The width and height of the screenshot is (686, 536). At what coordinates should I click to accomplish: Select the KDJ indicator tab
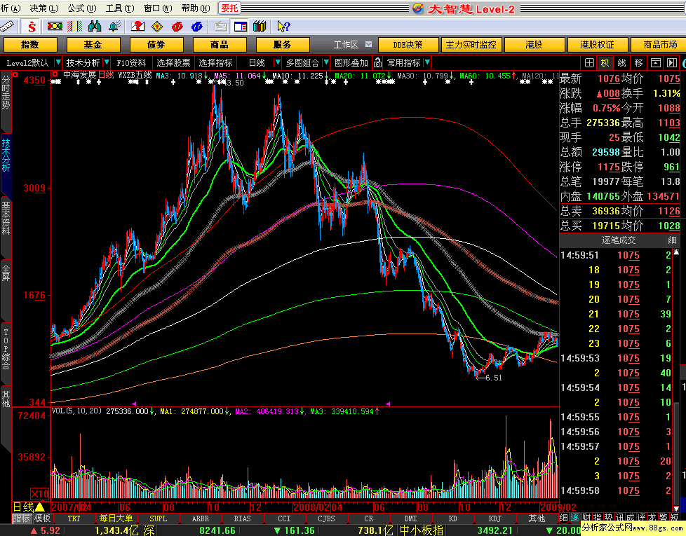495,518
